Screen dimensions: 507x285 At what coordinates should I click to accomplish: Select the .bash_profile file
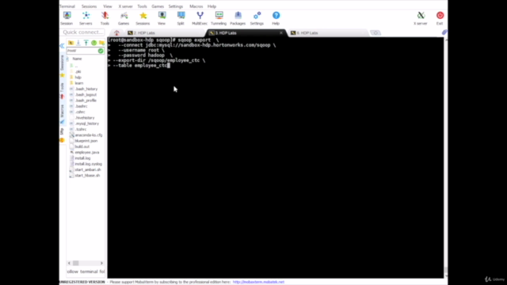coord(86,101)
